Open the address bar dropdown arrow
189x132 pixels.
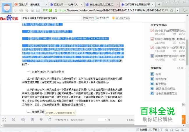tap(177, 10)
